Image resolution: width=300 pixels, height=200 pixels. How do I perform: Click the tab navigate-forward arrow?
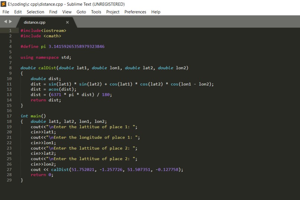pyautogui.click(x=10, y=22)
